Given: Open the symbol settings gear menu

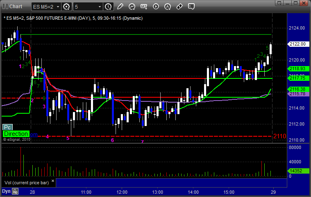Looking at the screenshot, I should coord(66,7).
